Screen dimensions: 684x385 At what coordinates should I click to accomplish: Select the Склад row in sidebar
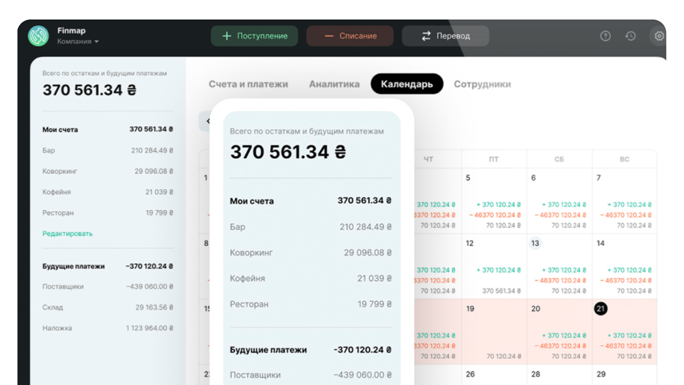108,307
